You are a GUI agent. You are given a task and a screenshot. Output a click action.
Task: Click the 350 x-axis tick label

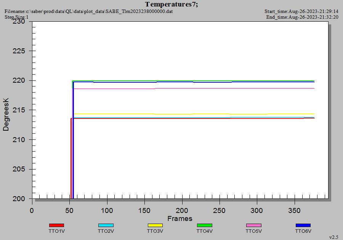click(294, 211)
